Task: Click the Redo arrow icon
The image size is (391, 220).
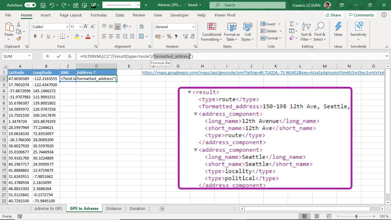Action: point(64,5)
